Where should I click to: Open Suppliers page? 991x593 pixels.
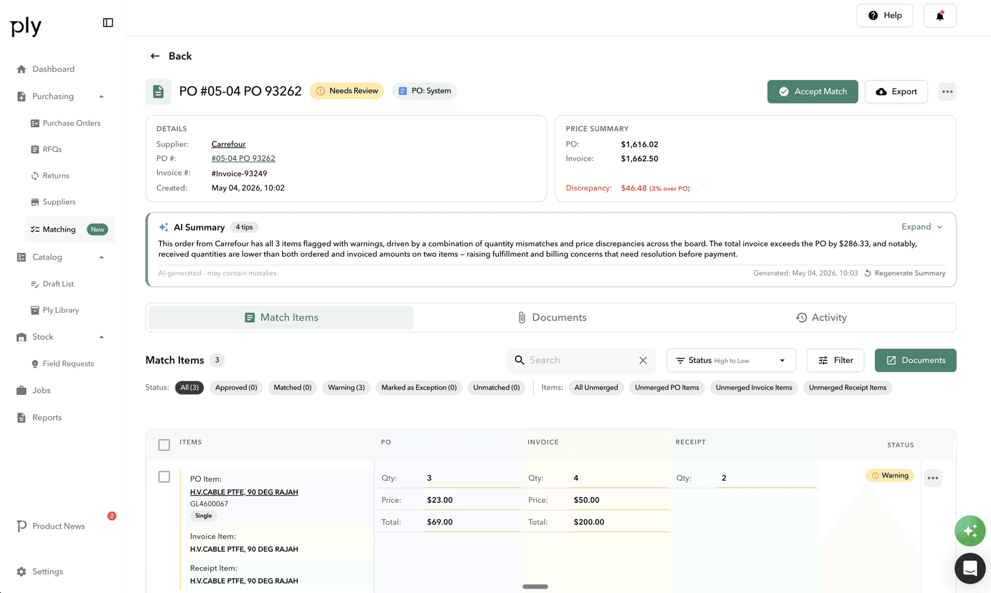59,202
